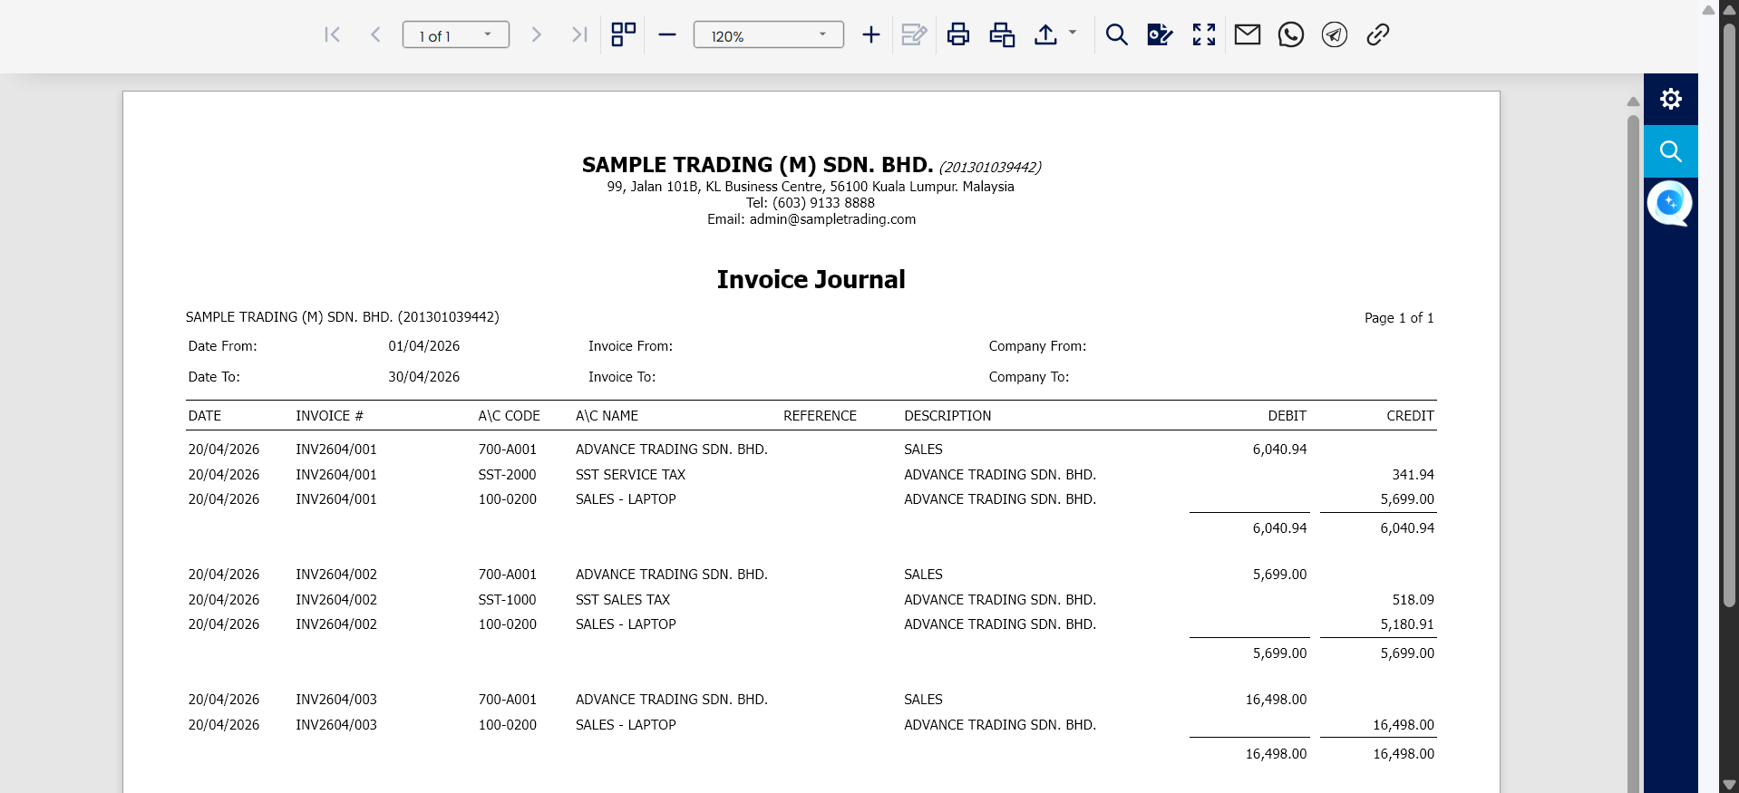Viewport: 1739px width, 793px height.
Task: Open the AI chat assistant bubble
Action: coord(1669,203)
